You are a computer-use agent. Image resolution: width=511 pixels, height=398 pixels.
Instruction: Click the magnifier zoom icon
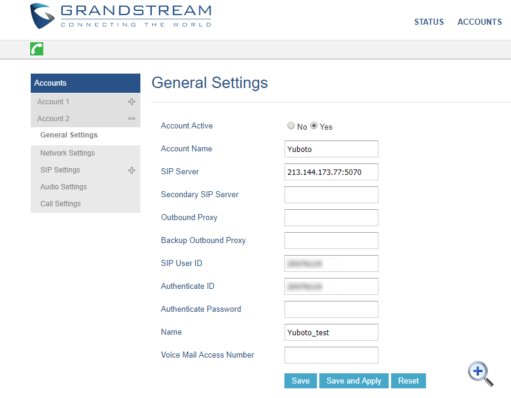pyautogui.click(x=480, y=373)
